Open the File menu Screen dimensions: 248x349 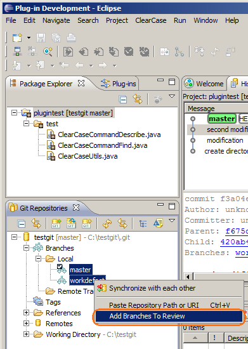(11, 20)
